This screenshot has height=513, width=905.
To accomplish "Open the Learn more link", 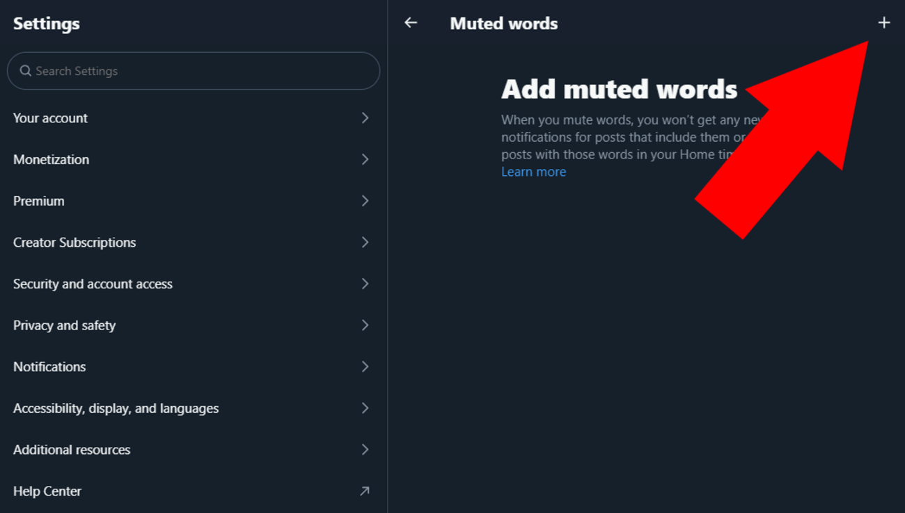I will (x=533, y=172).
